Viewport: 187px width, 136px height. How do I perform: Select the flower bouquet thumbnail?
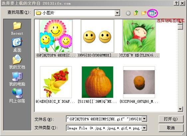pos(56,82)
